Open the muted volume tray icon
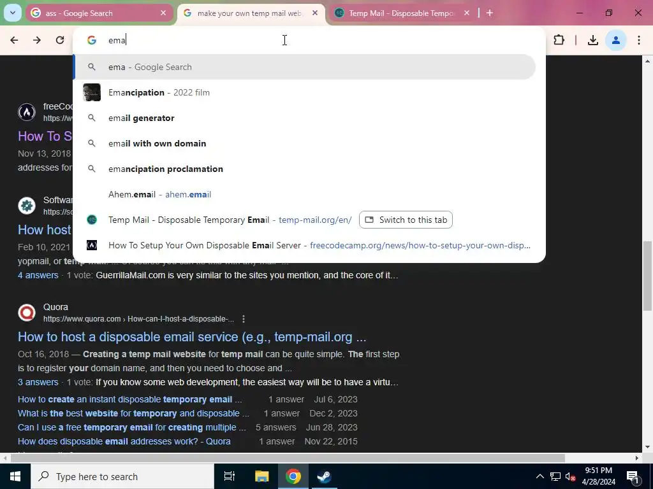This screenshot has width=653, height=489. tap(571, 476)
